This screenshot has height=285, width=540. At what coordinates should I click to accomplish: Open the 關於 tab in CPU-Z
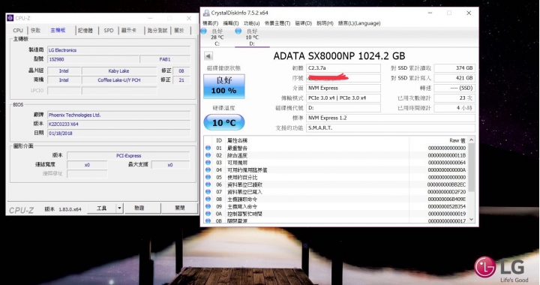tap(179, 30)
